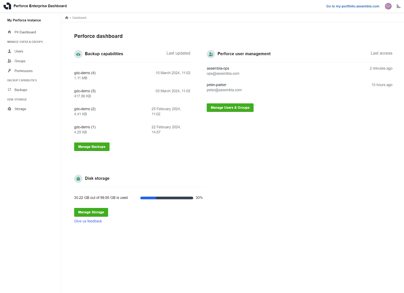404x293 pixels.
Task: Click the Groups people icon in the sidebar
Action: (x=9, y=61)
